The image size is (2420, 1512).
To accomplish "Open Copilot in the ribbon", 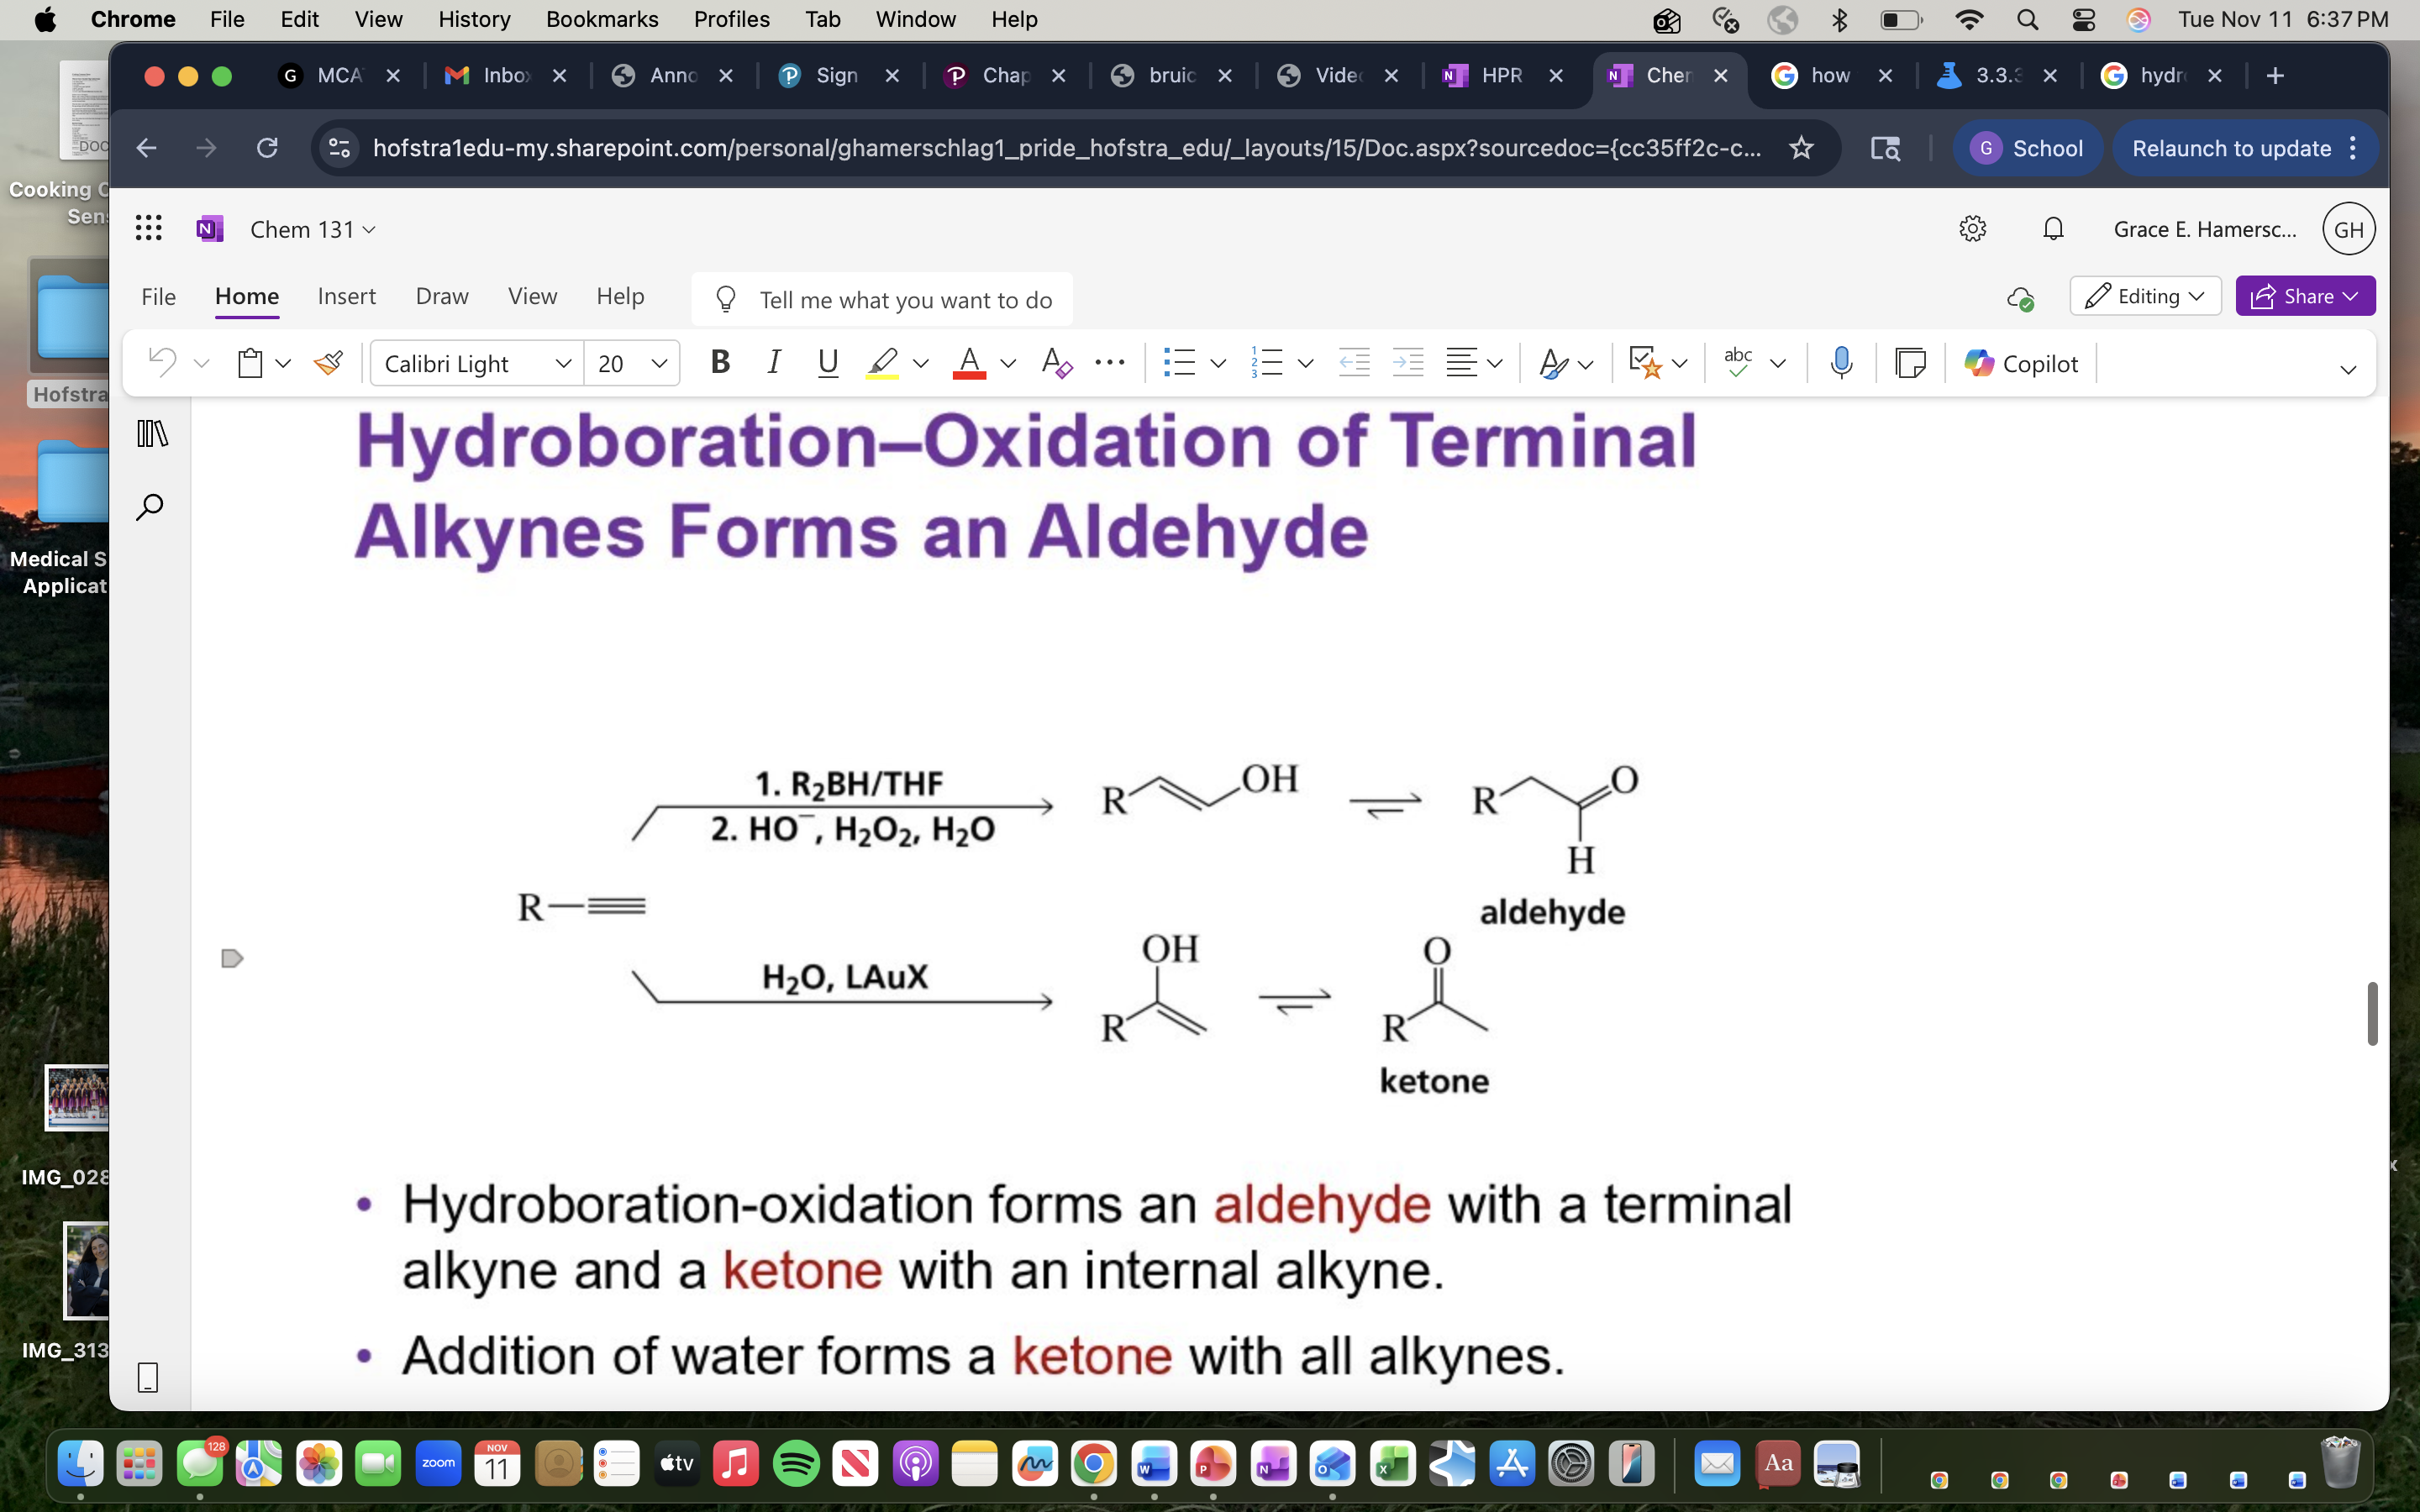I will tap(2020, 363).
